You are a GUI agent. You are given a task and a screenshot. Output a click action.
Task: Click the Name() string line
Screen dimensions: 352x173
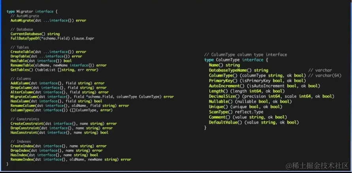tap(224, 65)
